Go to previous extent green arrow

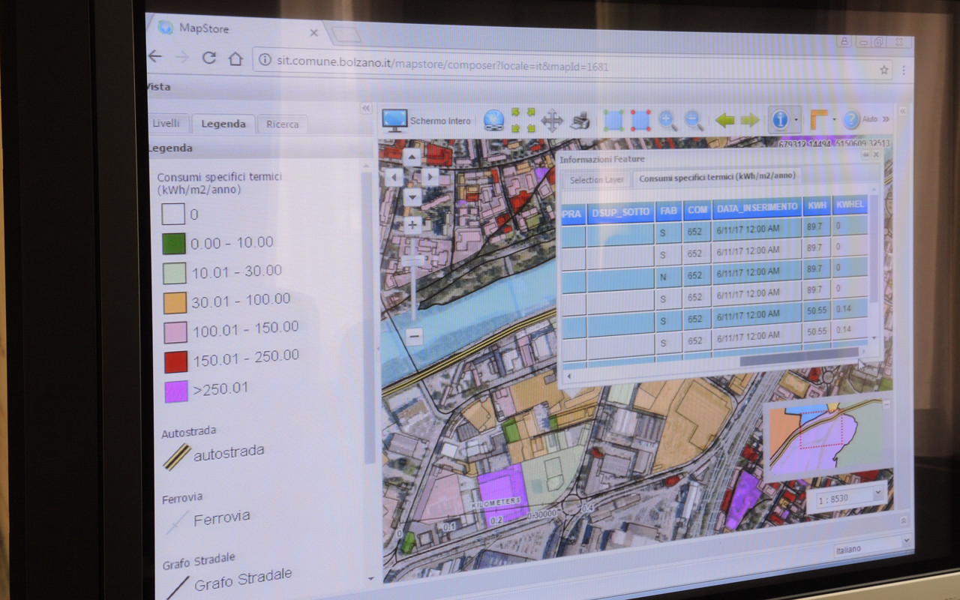tap(724, 120)
